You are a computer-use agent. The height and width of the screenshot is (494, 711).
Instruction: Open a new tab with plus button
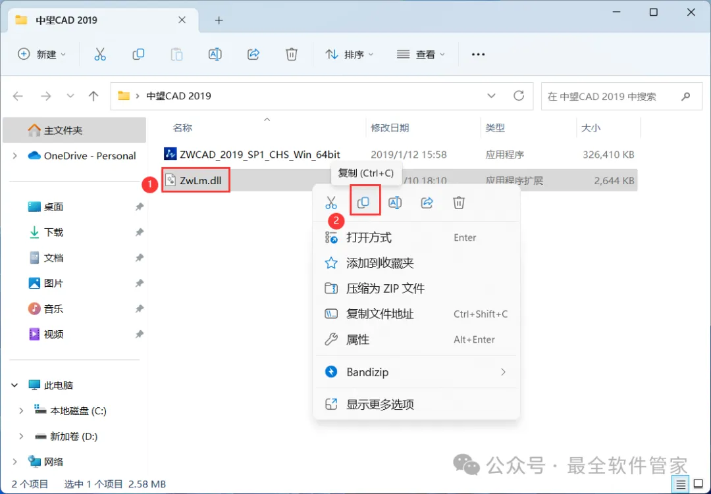tap(219, 20)
